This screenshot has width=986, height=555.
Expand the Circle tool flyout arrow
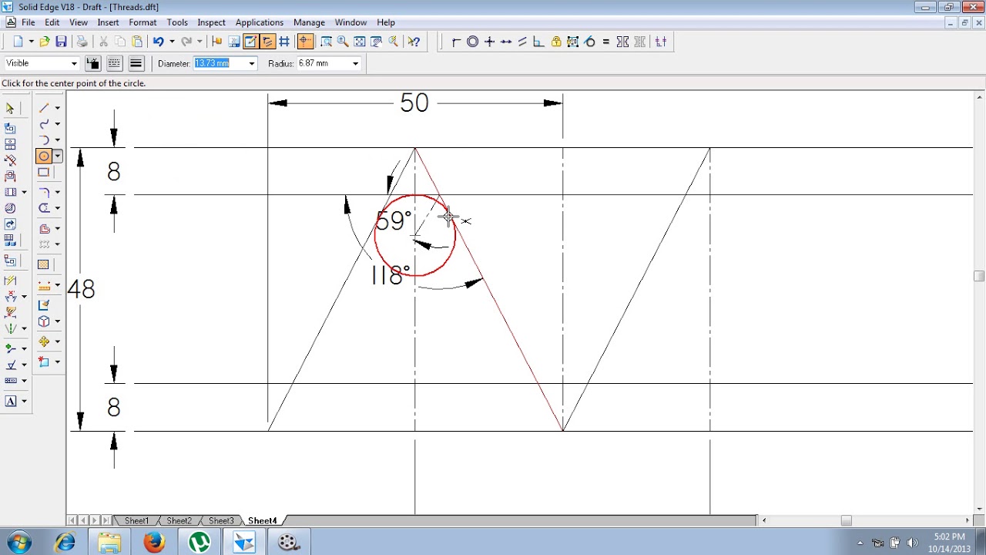click(57, 156)
